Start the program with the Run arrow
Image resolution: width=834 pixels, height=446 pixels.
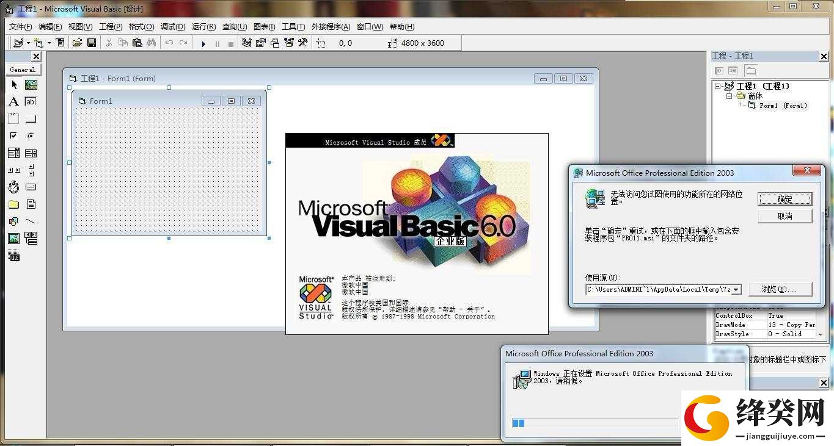(x=203, y=43)
